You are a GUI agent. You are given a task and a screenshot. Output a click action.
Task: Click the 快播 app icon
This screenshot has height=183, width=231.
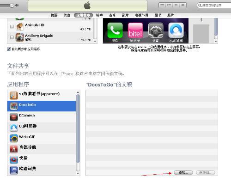[14, 159]
